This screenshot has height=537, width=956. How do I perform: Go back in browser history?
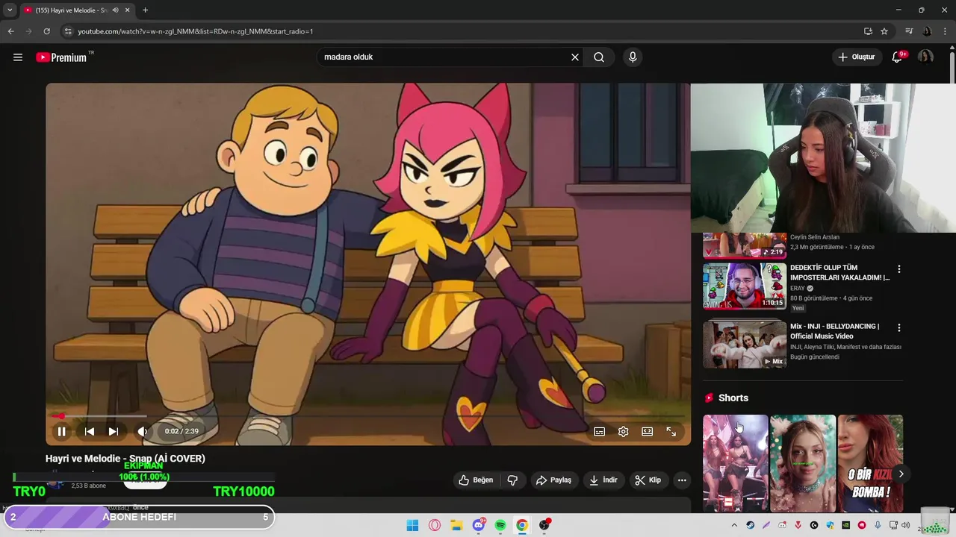10,31
